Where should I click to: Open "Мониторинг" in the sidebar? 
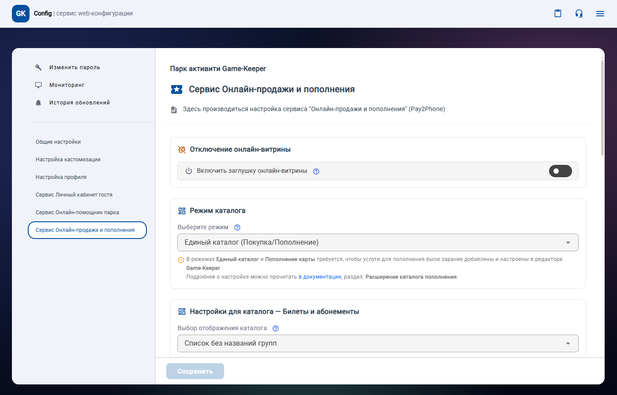click(x=67, y=85)
